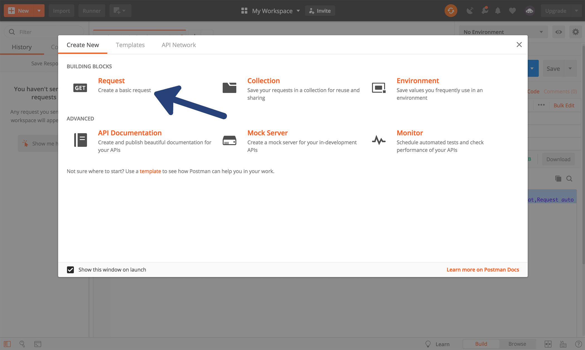Click the Download button

coord(558,159)
